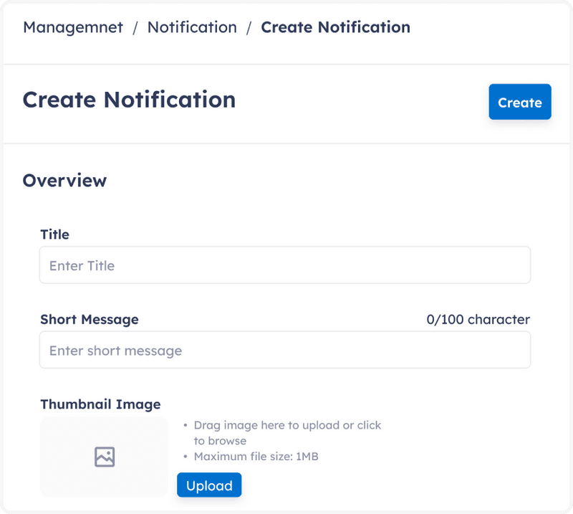Click the slash separator after Notification

(249, 28)
